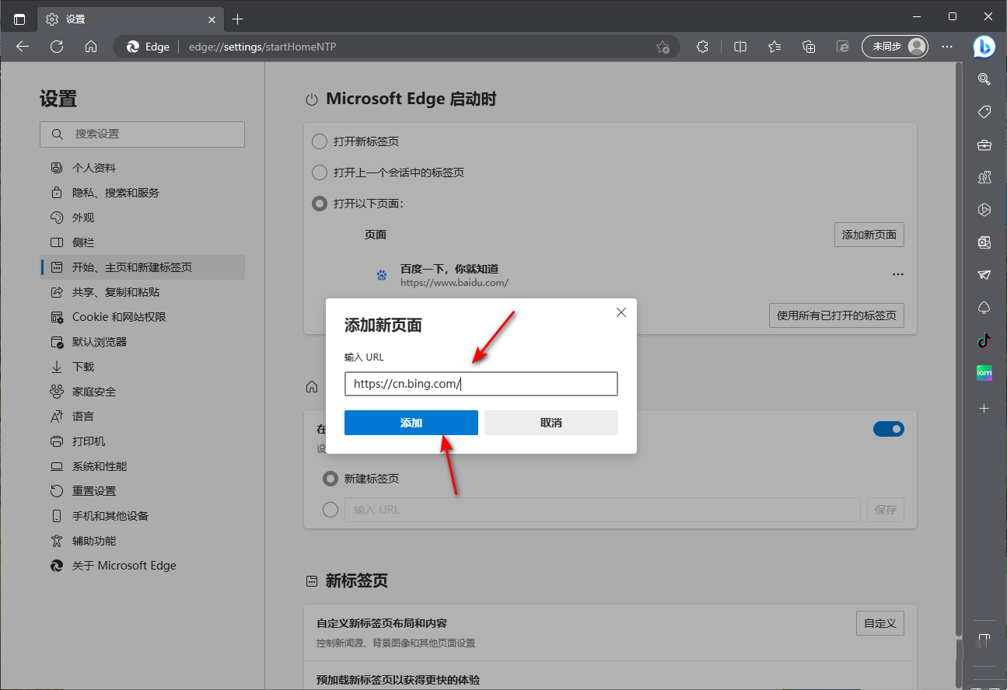
Task: Open Internet Explorer mode icon
Action: [x=843, y=47]
